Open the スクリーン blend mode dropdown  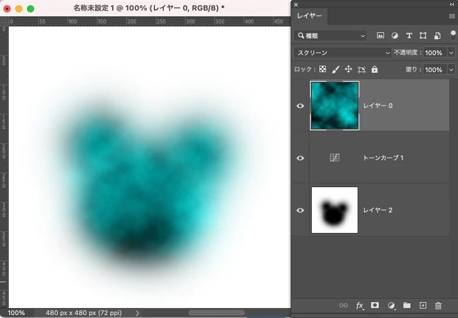tap(342, 53)
